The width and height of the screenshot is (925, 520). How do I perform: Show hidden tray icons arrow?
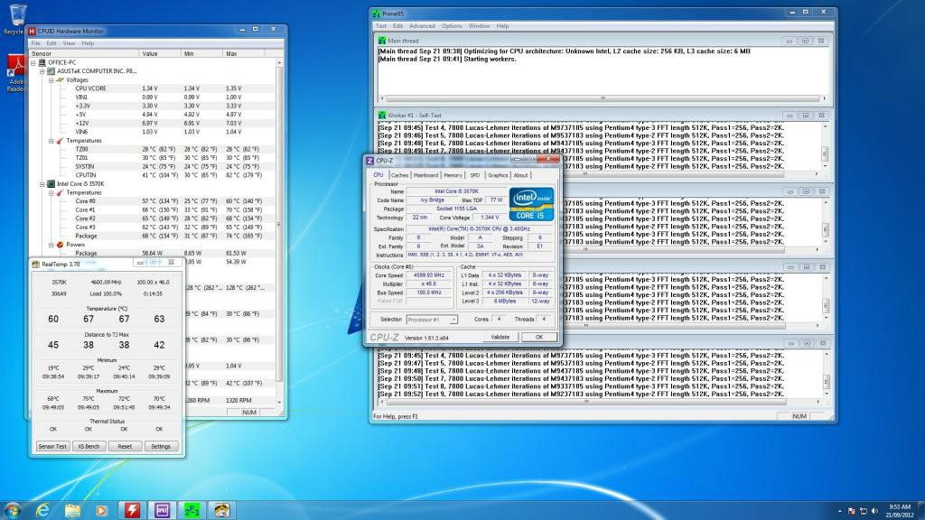839,511
